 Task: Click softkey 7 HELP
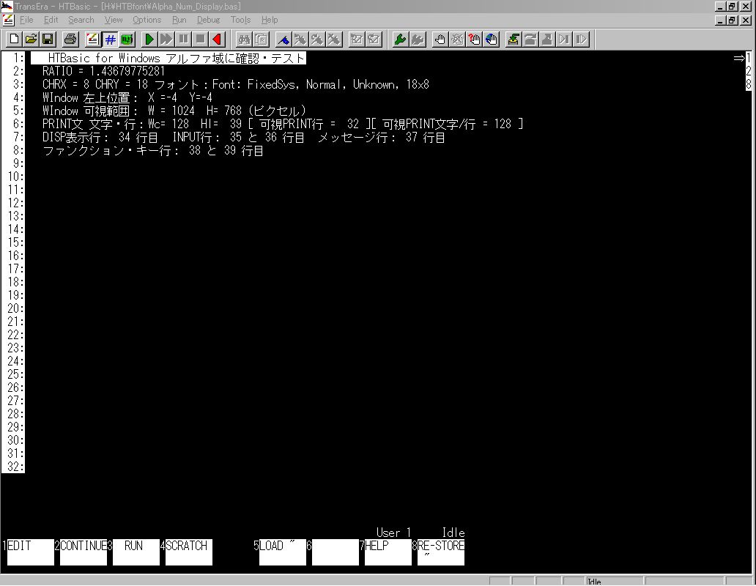pyautogui.click(x=388, y=552)
